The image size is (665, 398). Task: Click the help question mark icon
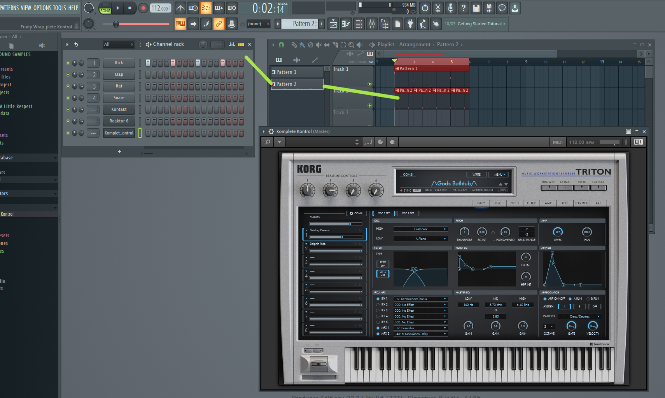pos(463,8)
